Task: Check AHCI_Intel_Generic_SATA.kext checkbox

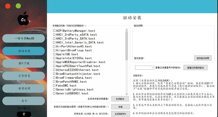Action: point(54,42)
